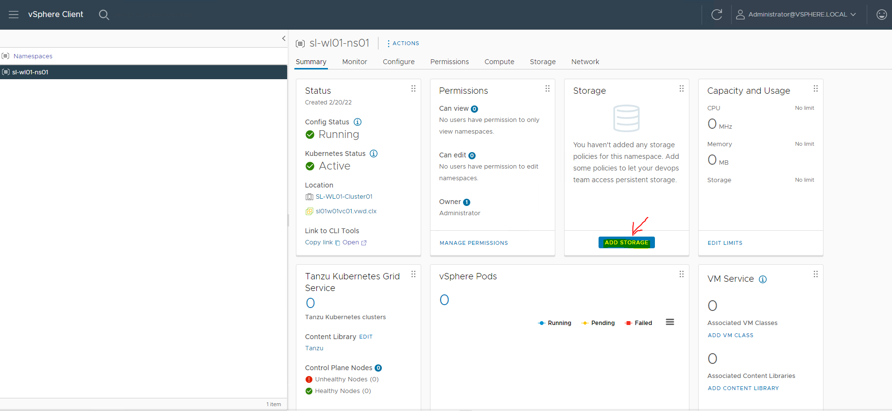Click the VM Service info icon
Image resolution: width=892 pixels, height=411 pixels.
763,279
